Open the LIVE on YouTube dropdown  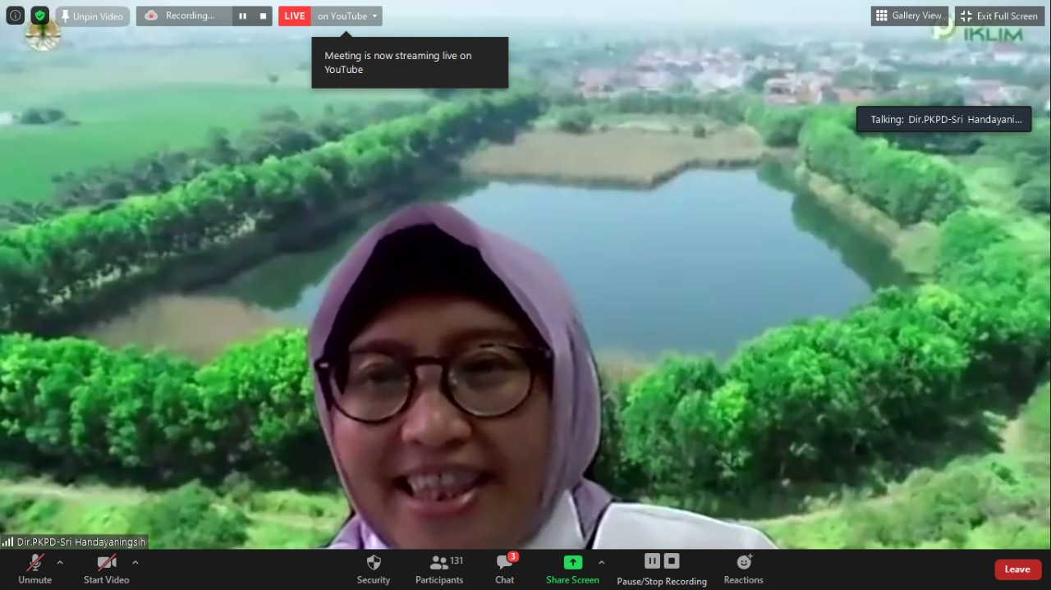[348, 16]
